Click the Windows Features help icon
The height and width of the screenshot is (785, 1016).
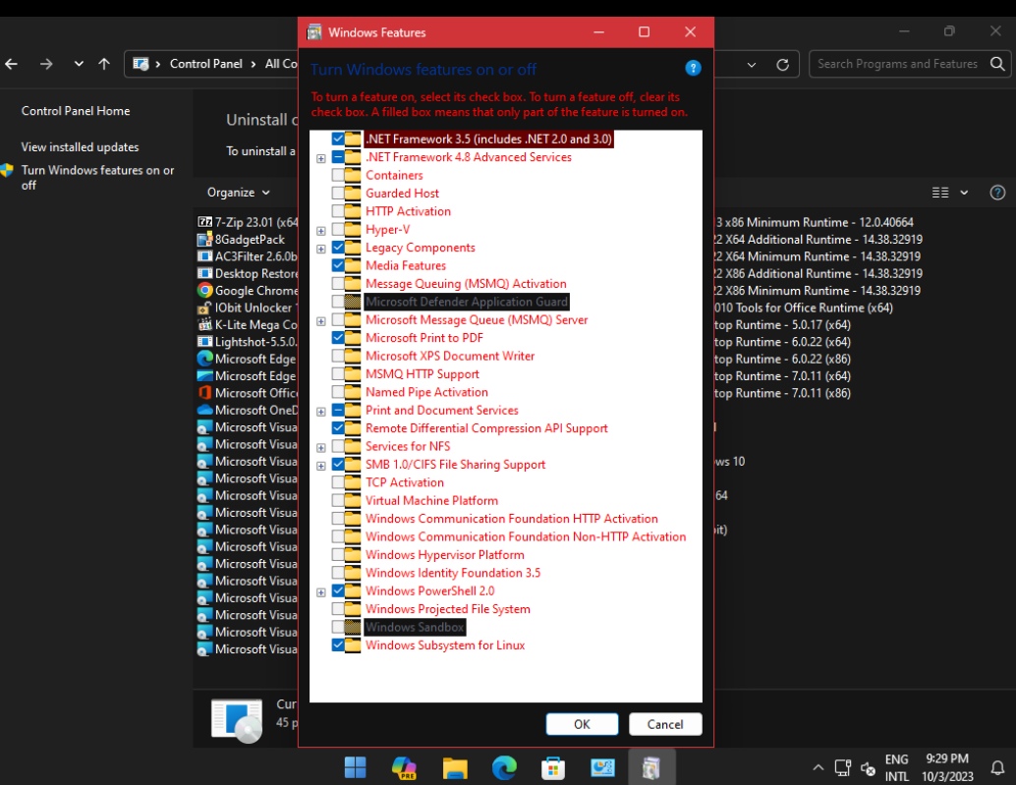[693, 68]
